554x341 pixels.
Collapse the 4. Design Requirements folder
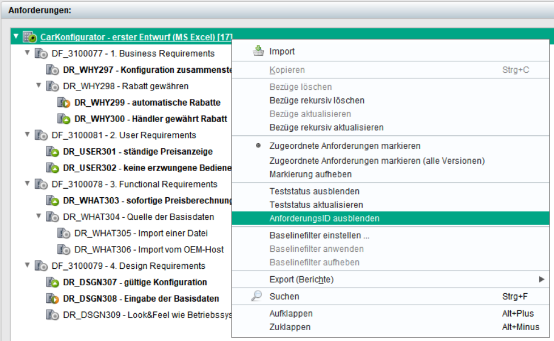27,265
